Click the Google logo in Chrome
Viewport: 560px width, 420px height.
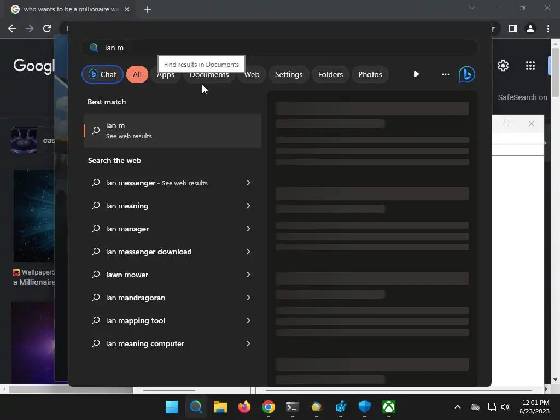tap(34, 66)
